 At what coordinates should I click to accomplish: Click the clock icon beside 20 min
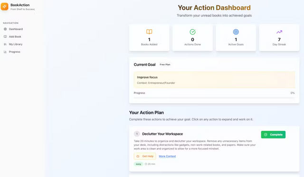pyautogui.click(x=146, y=164)
